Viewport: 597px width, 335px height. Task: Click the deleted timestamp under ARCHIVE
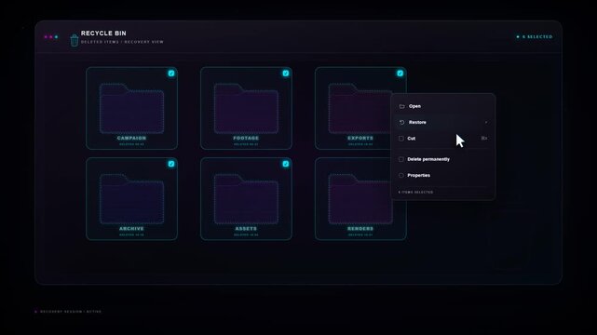131,235
